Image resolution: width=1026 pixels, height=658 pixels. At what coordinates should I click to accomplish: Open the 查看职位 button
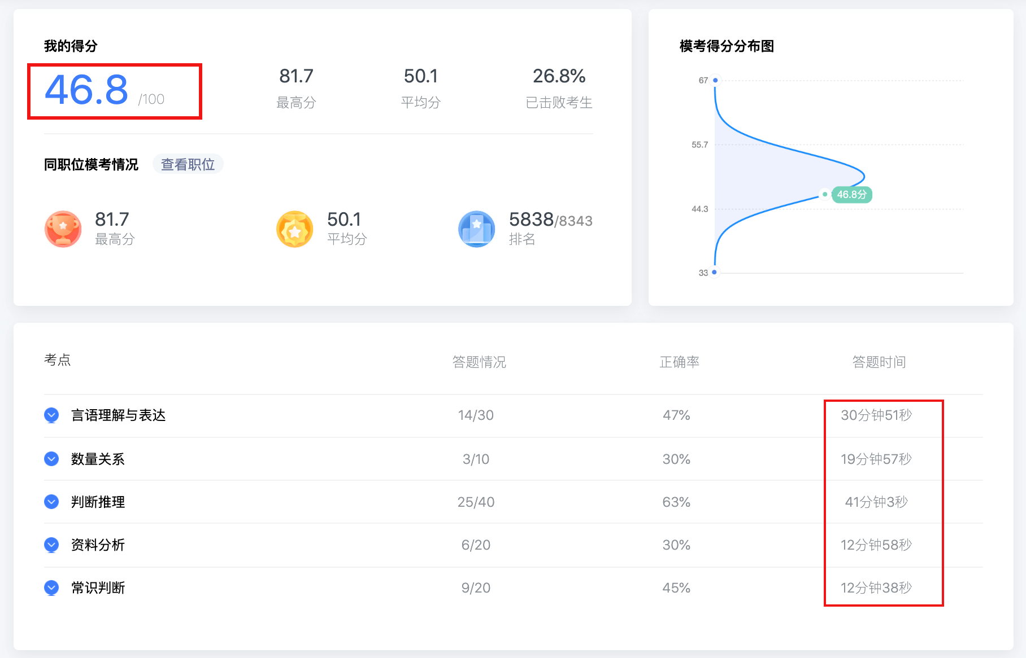[188, 164]
